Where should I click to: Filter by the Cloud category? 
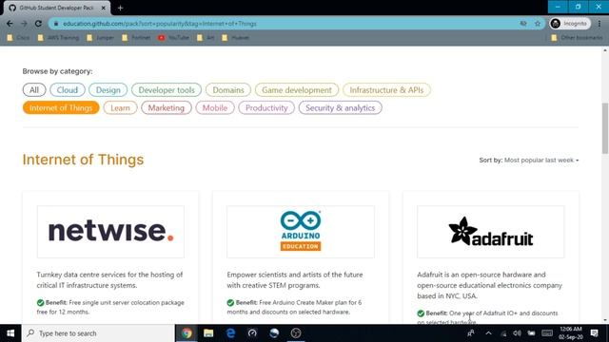point(68,90)
